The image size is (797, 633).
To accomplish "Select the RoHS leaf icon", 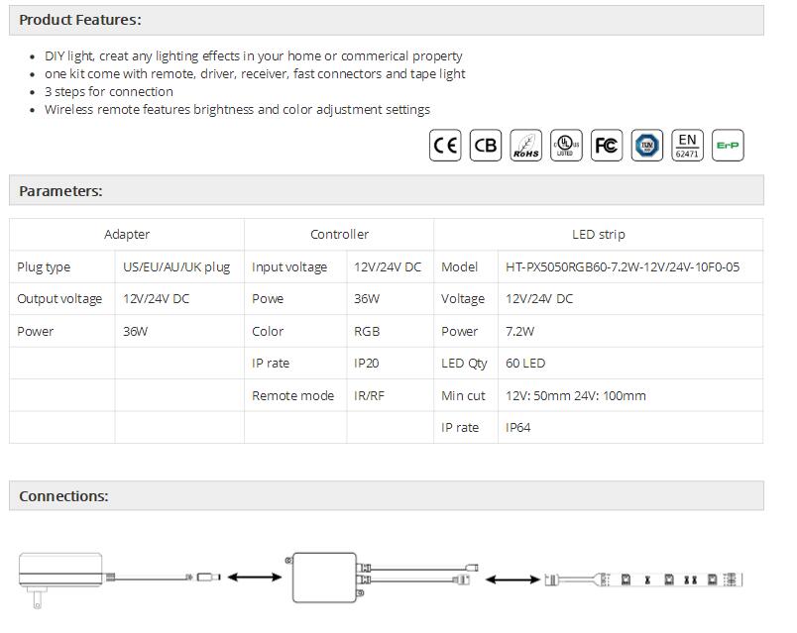I will click(525, 146).
